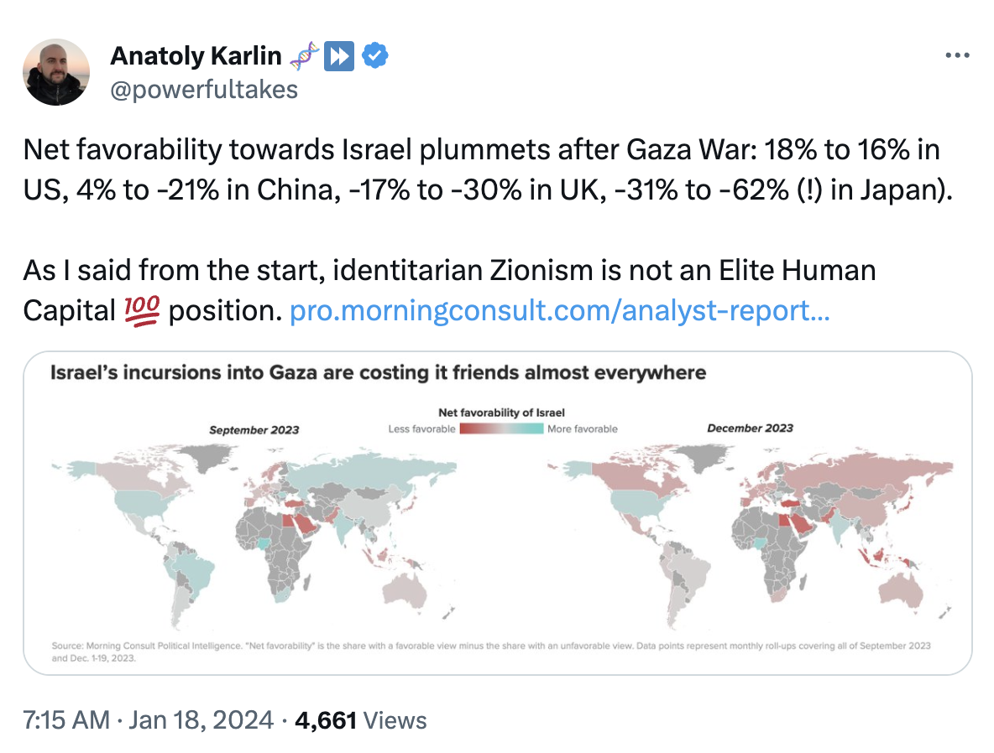994x753 pixels.
Task: Click the blue verified checkmark badge
Action: click(x=374, y=56)
